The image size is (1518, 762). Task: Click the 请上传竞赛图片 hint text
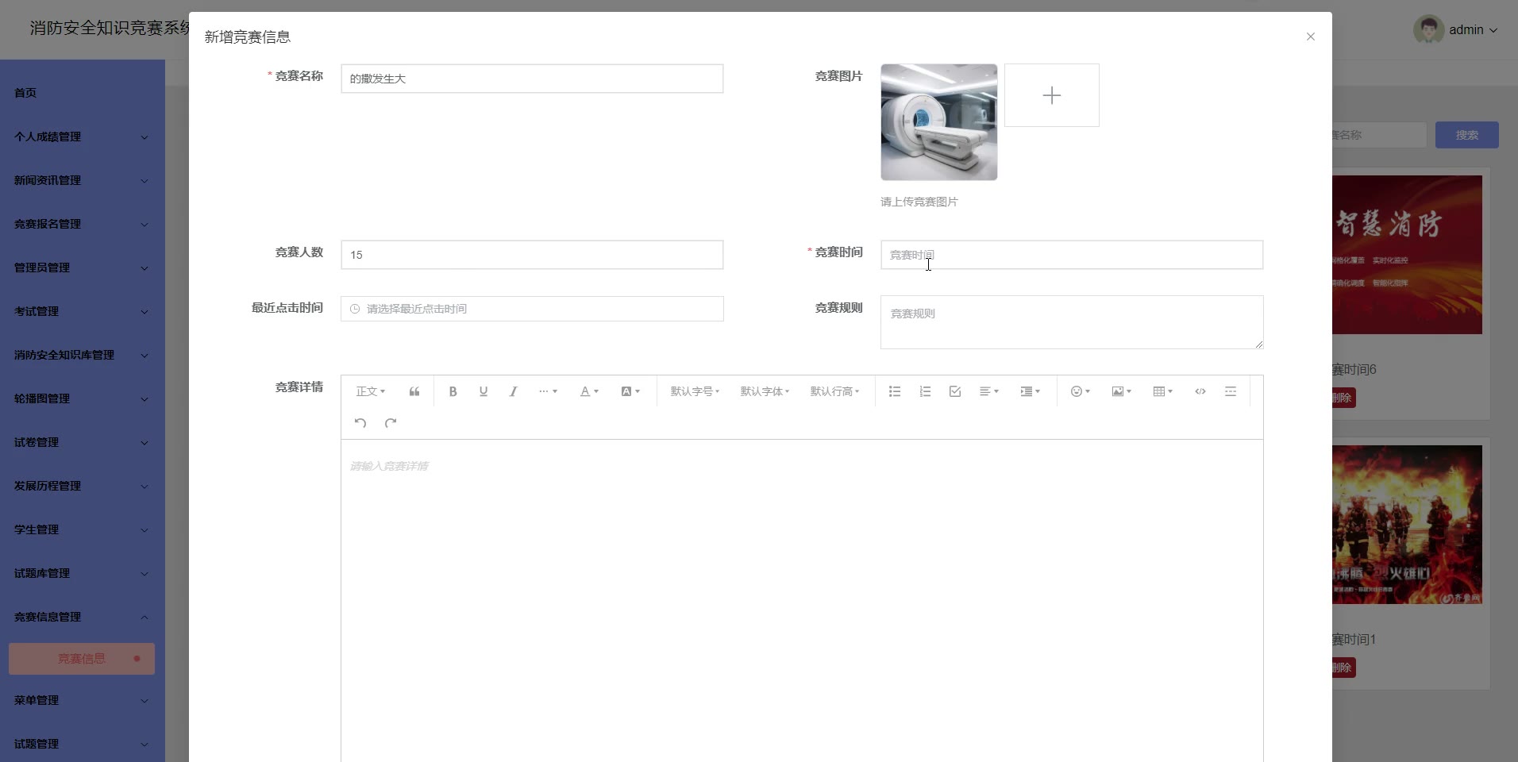tap(919, 202)
